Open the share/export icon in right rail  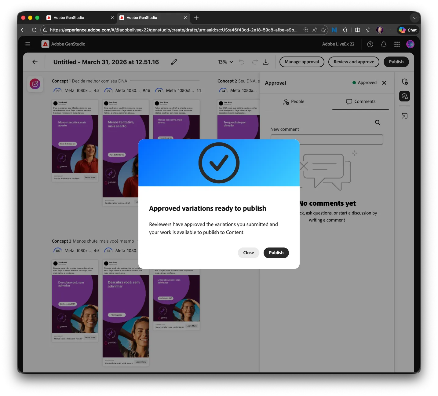405,116
